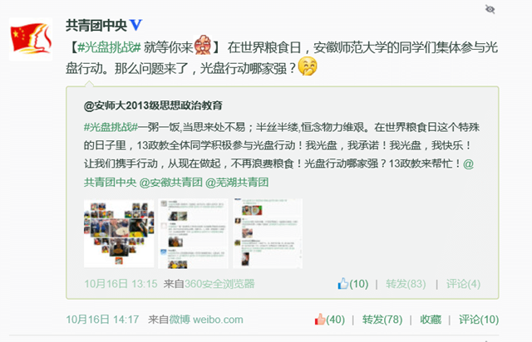
Task: Open the #光盘挑战# hashtag in main post
Action: point(109,47)
